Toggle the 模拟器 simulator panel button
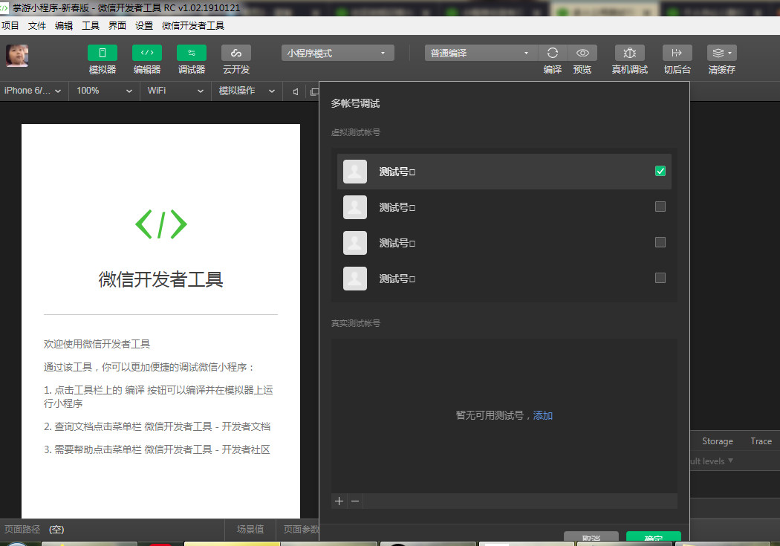The height and width of the screenshot is (546, 780). (x=102, y=53)
